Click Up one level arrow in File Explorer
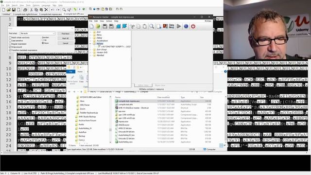Screen dimensions: 311x175 tap(81, 92)
